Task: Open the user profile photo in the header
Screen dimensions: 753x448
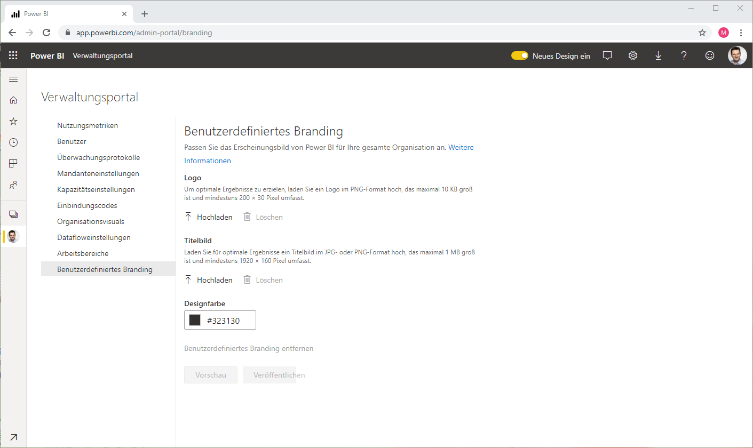Action: pos(738,55)
